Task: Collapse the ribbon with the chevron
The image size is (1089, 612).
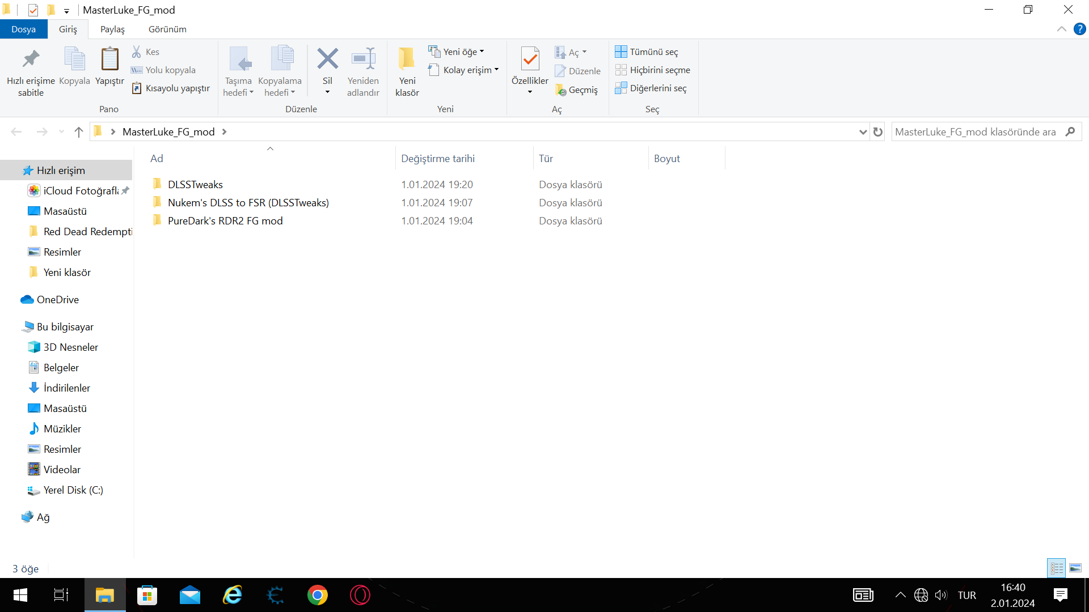Action: (x=1061, y=29)
